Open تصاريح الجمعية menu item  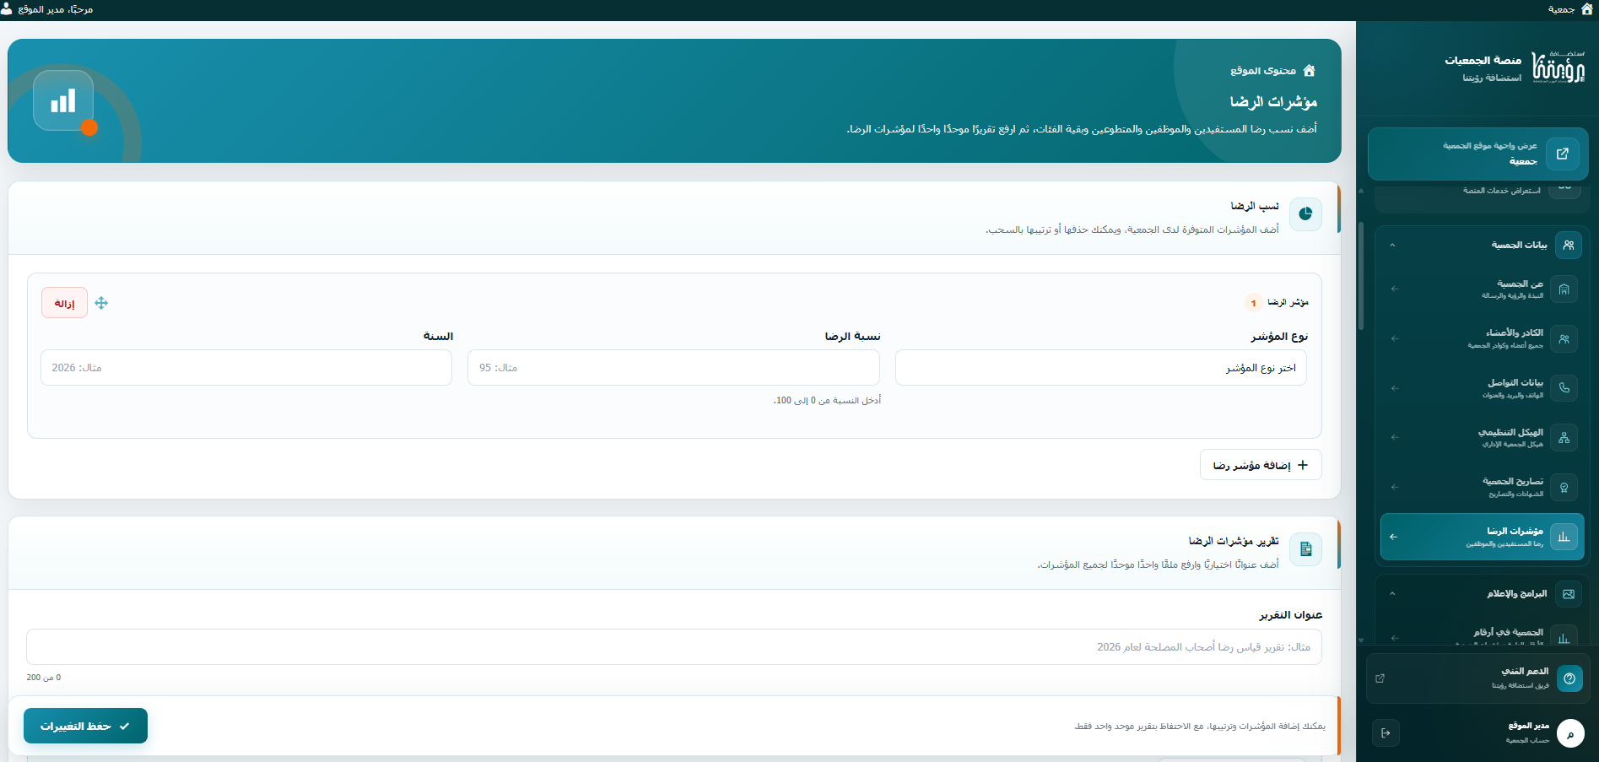[1483, 487]
